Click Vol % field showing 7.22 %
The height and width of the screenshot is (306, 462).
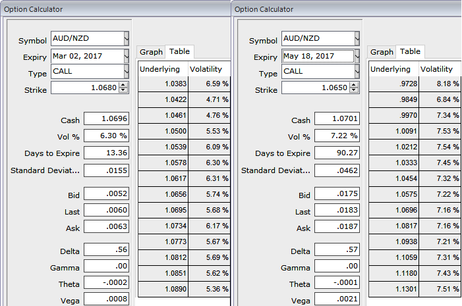(337, 136)
